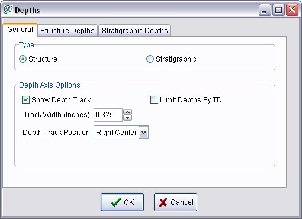Screen dimensions: 302x219
Task: Click the Track Width input field
Action: pos(108,115)
